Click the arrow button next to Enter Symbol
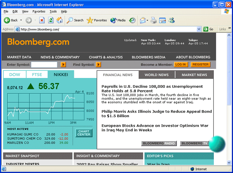Viewport: 233px width, 173px height. (x=63, y=65)
